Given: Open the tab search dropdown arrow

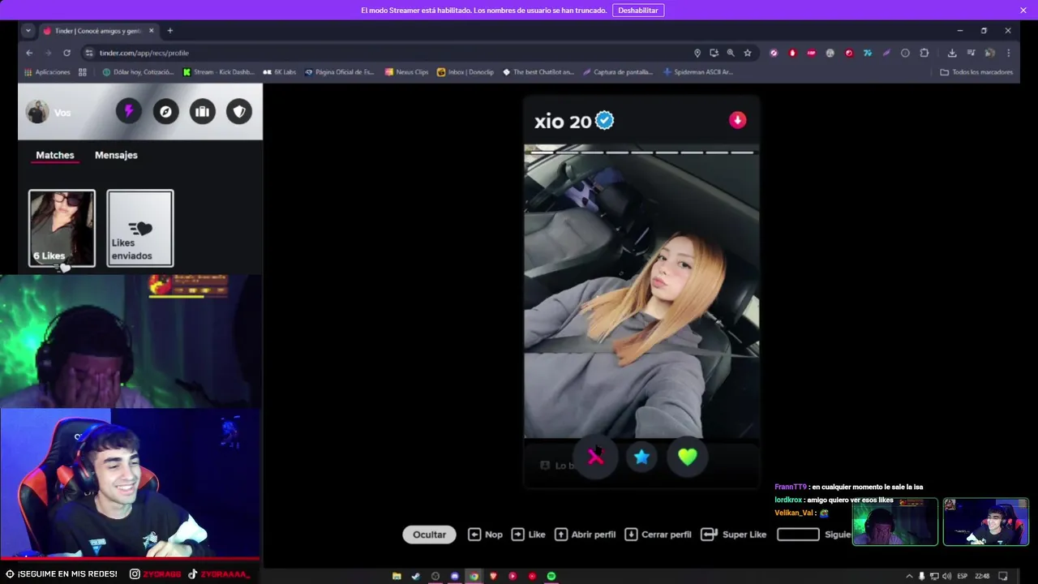Looking at the screenshot, I should (28, 31).
